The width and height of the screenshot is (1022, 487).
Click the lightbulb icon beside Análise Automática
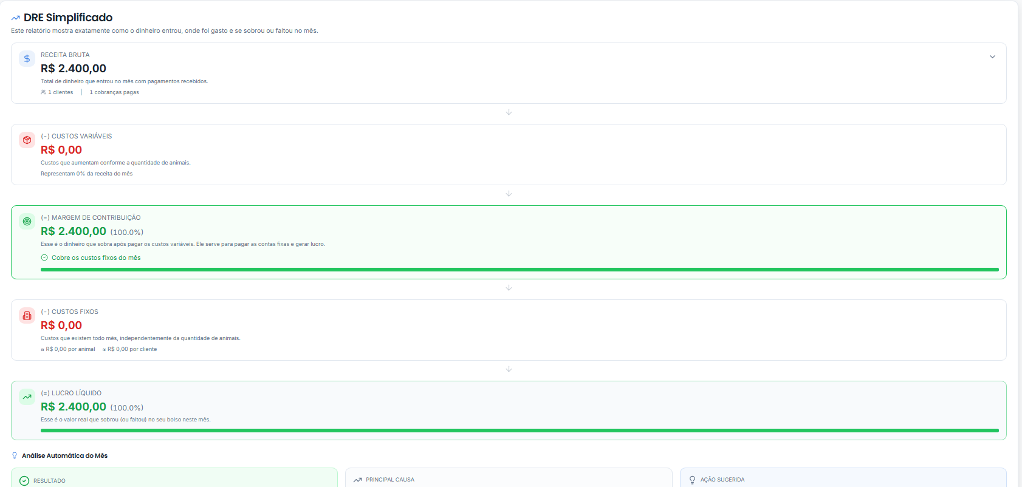tap(15, 455)
